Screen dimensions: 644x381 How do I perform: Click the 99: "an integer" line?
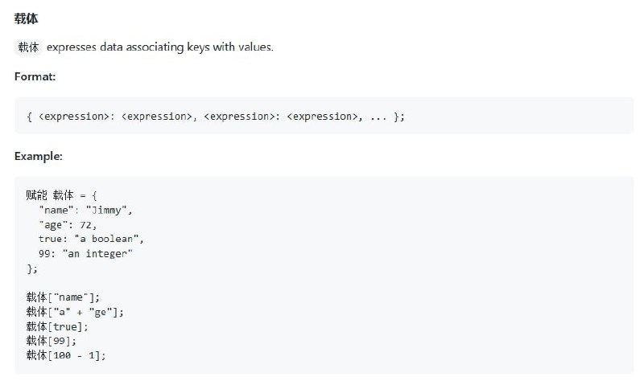tap(85, 253)
